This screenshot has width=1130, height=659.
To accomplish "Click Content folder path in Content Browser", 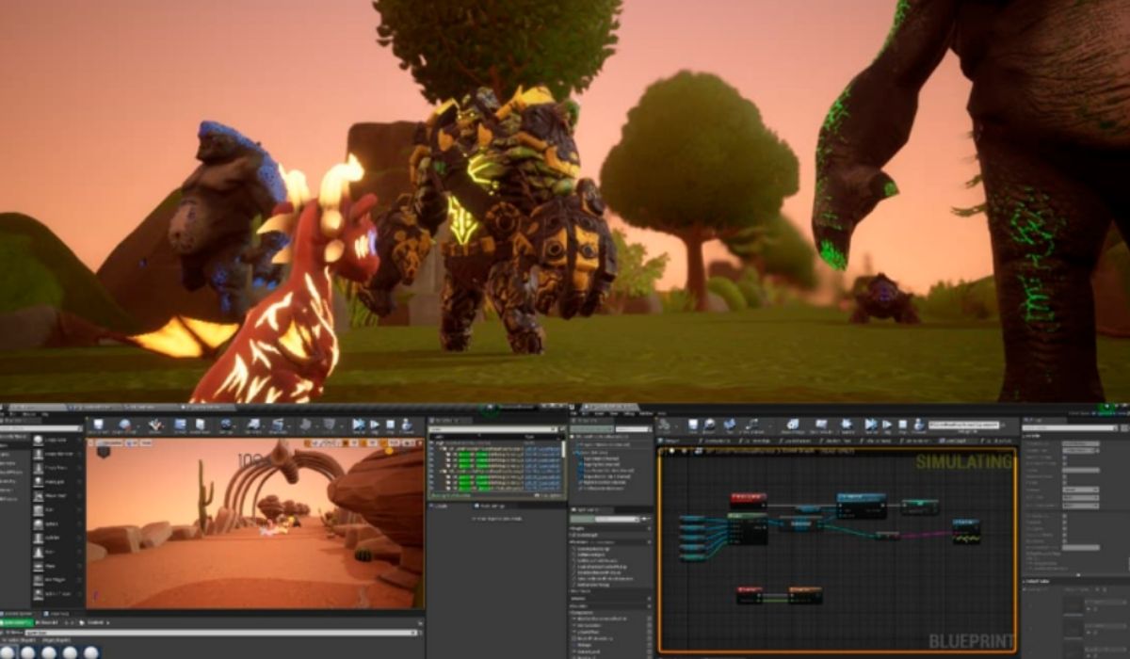I will tap(95, 622).
